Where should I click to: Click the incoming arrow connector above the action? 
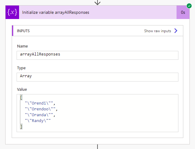click(97, 2)
